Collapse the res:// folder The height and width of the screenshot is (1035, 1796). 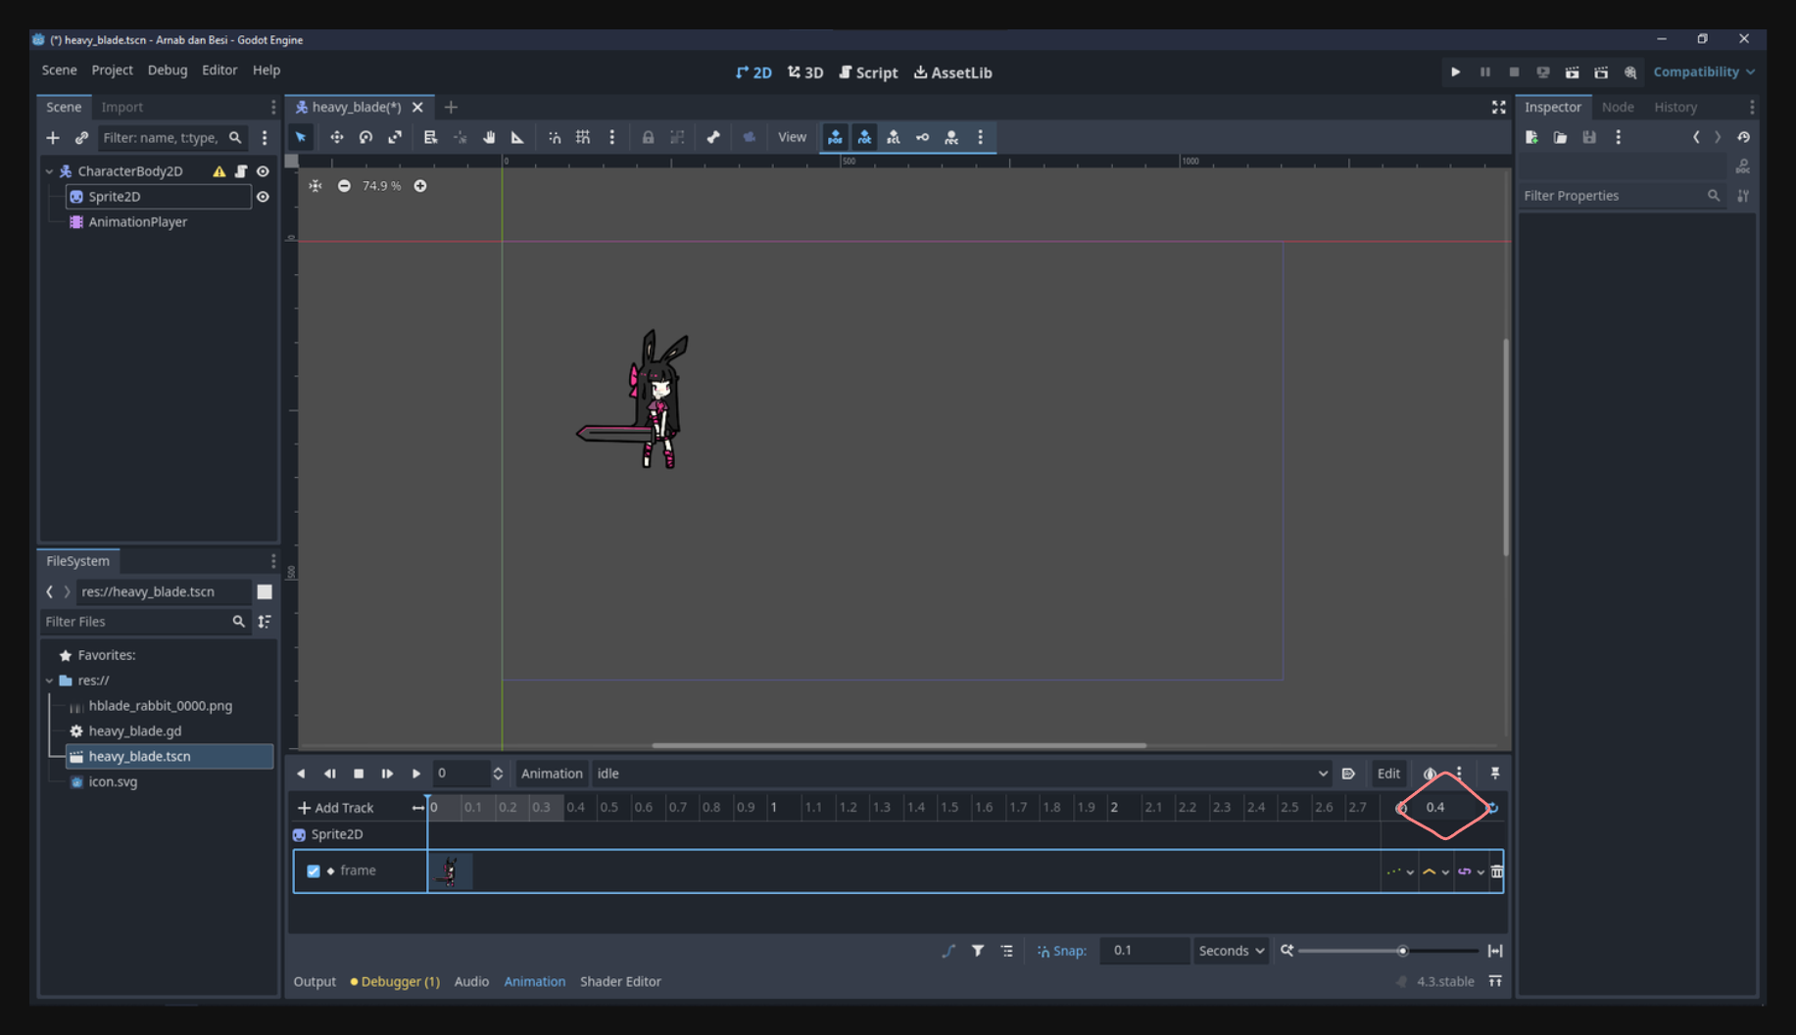point(50,681)
